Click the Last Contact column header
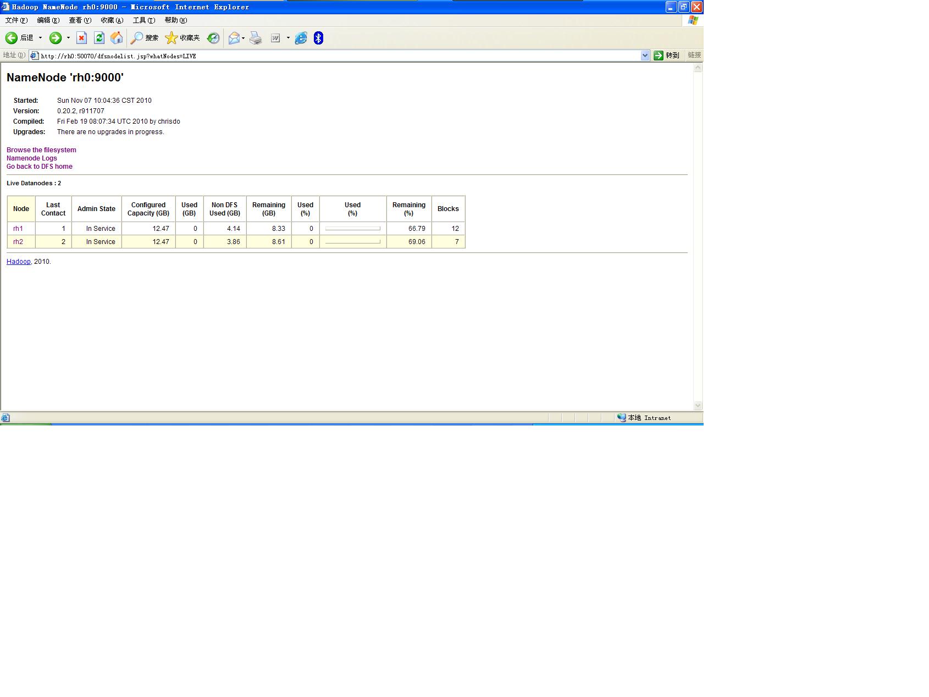The width and height of the screenshot is (929, 697). [53, 209]
